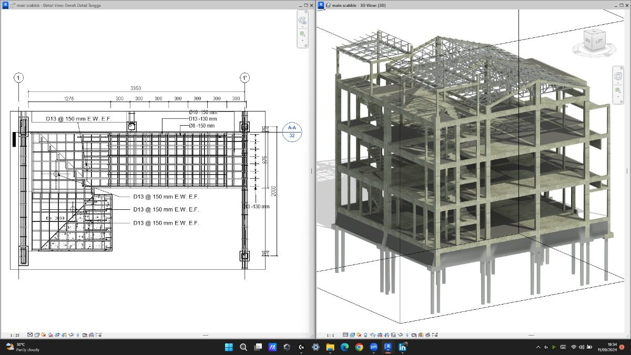The image size is (631, 355).
Task: Launch Google Chrome from the taskbar
Action: pos(359,347)
